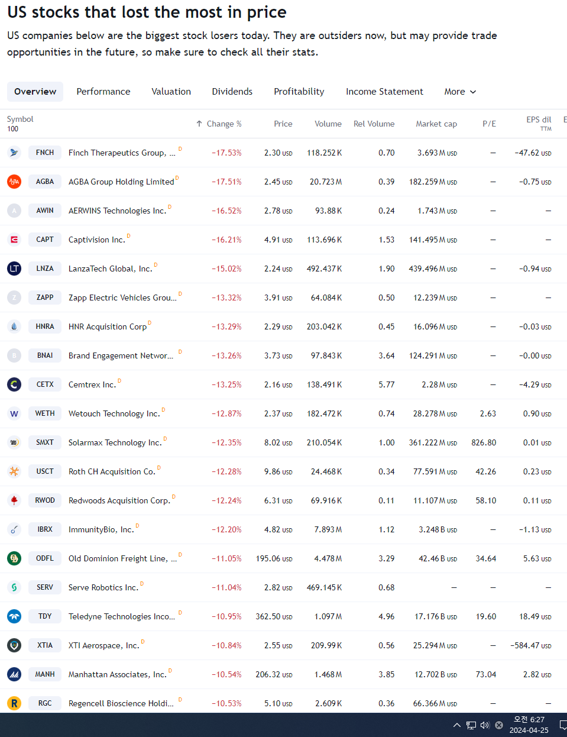Viewport: 567px width, 737px height.
Task: Click the CAPT ticker symbol
Action: tap(45, 240)
